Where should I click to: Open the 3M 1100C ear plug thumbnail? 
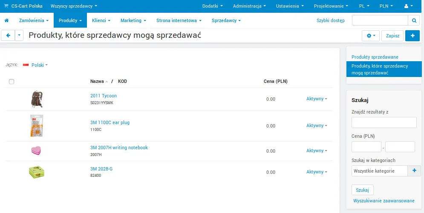coord(37,126)
